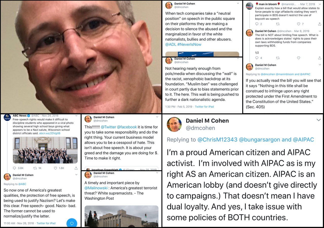This screenshot has width=324, height=228.
Task: View the Nazi salute students photo
Action: tap(45, 150)
